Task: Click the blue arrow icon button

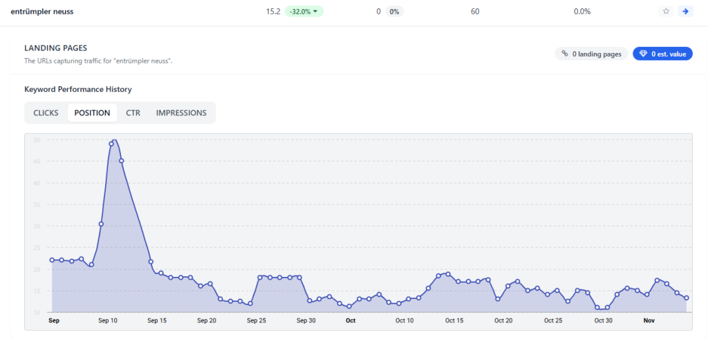Action: (684, 12)
